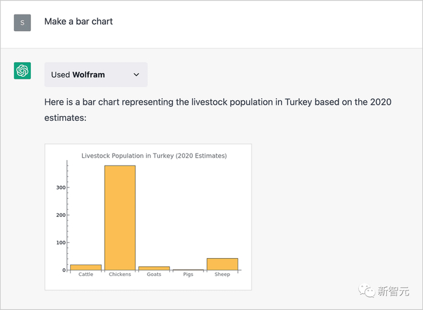Click the Sheep x-axis label
Image resolution: width=423 pixels, height=310 pixels.
(x=222, y=275)
